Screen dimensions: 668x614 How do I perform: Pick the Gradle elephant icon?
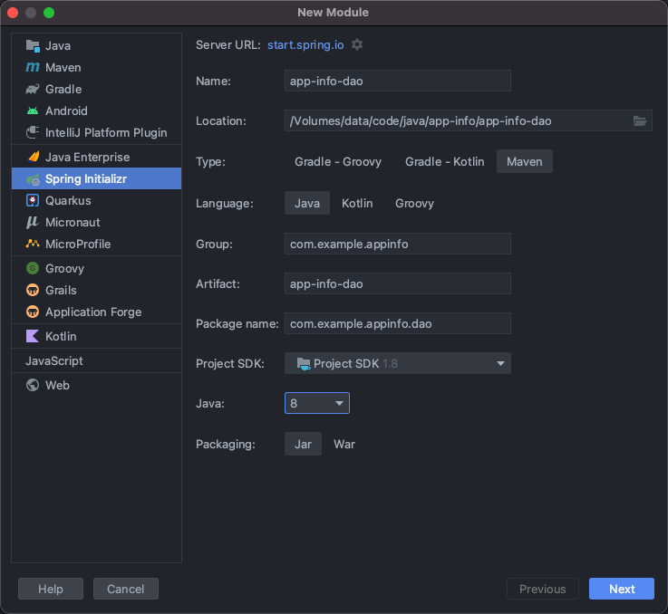click(x=33, y=89)
